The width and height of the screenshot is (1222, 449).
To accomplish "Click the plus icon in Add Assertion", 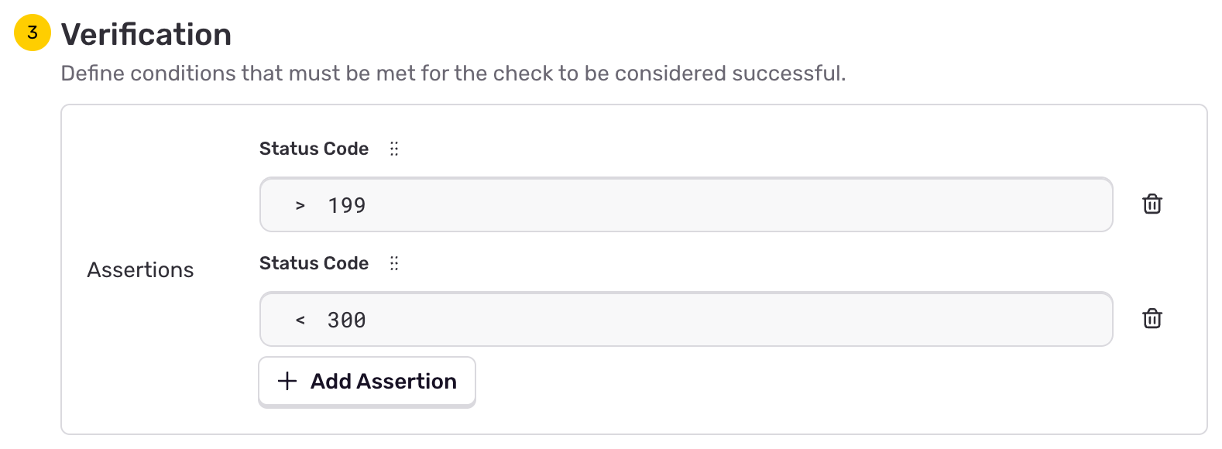I will (x=287, y=381).
